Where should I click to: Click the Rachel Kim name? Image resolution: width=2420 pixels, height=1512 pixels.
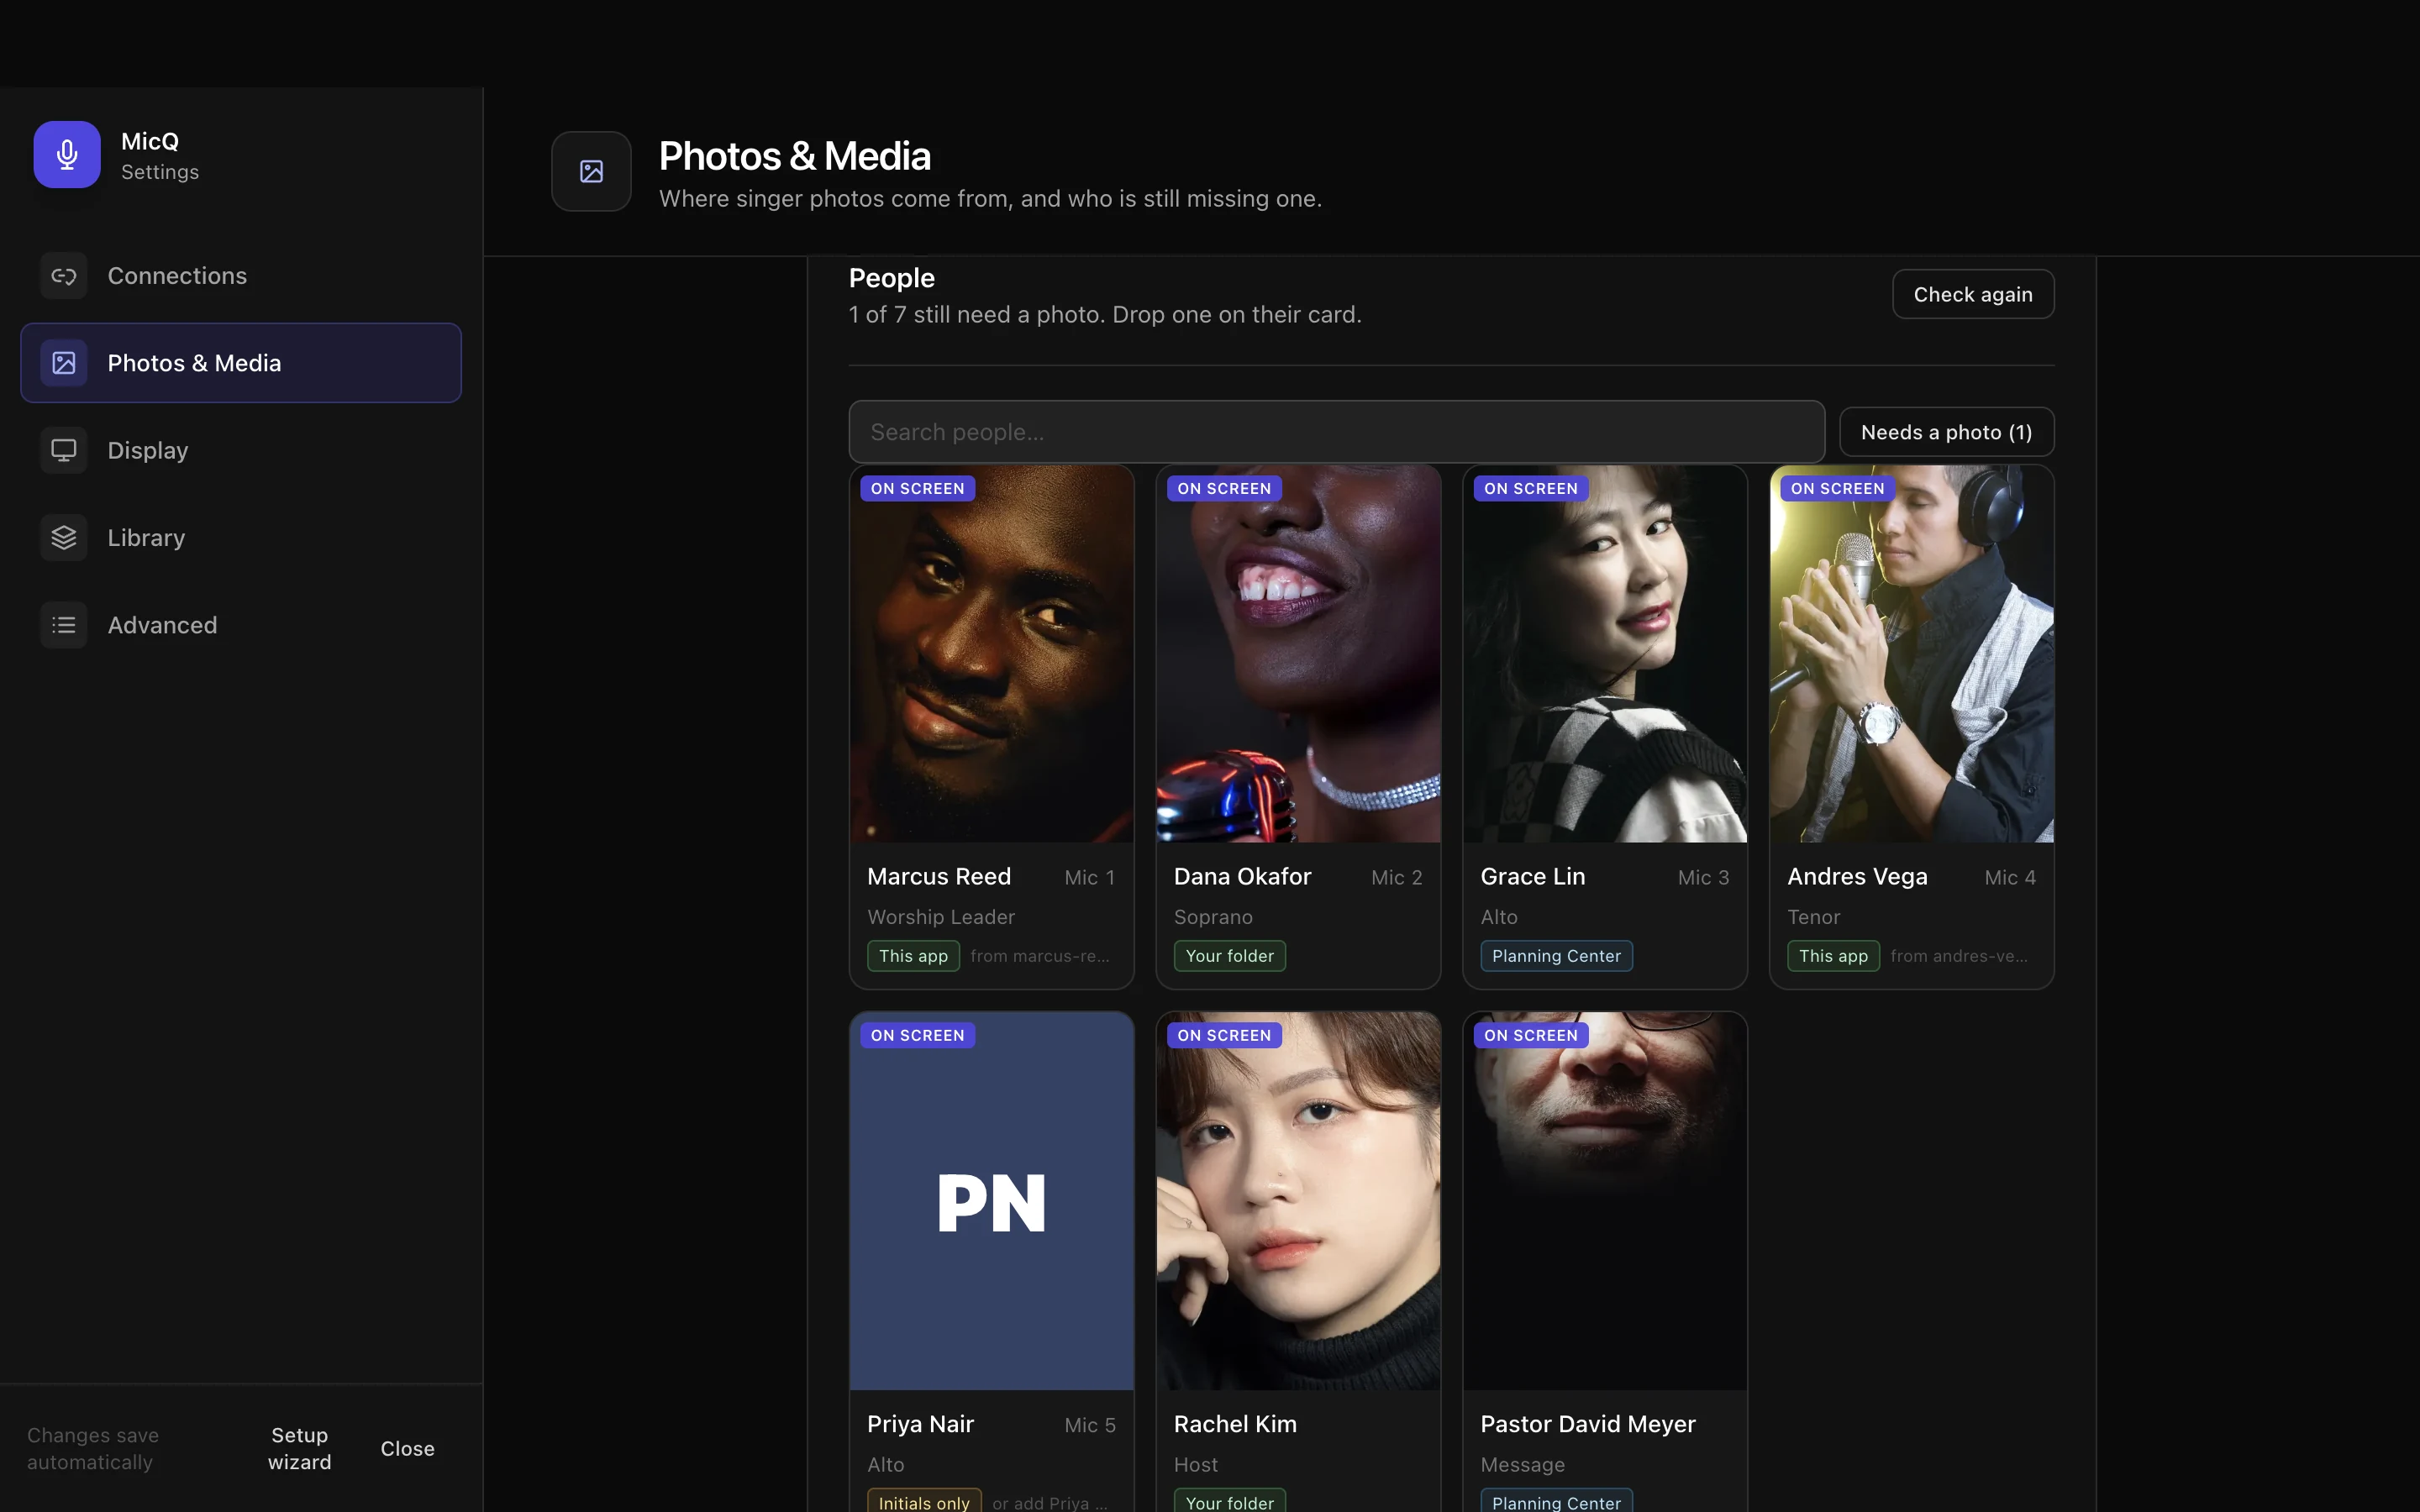click(x=1235, y=1424)
